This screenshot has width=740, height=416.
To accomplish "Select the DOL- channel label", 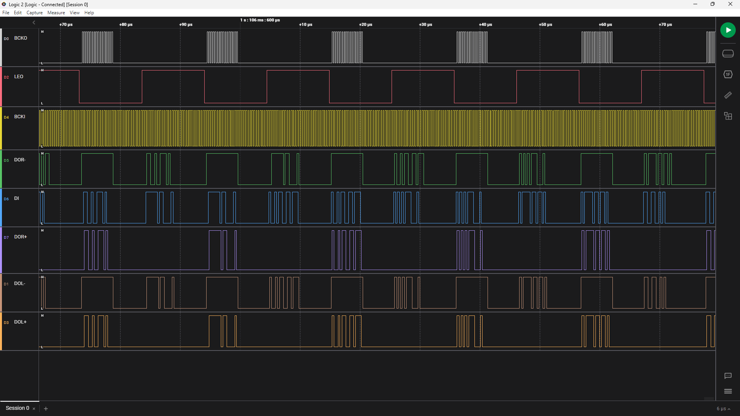I will [x=20, y=283].
